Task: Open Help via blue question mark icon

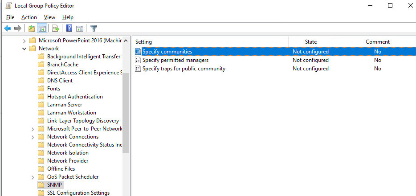Action: (69, 28)
